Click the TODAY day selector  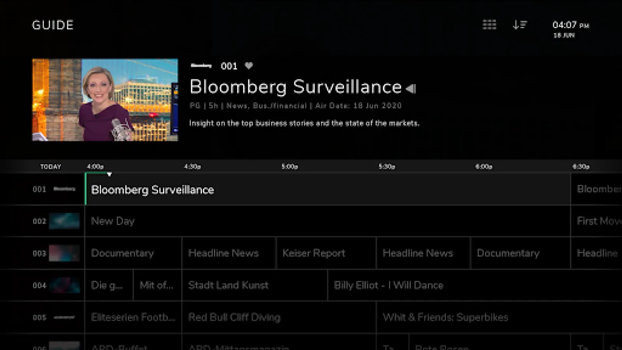[x=51, y=166]
